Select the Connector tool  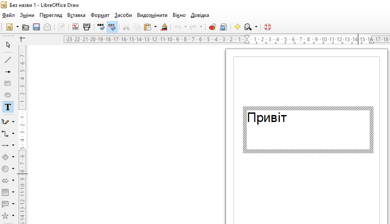click(x=5, y=134)
